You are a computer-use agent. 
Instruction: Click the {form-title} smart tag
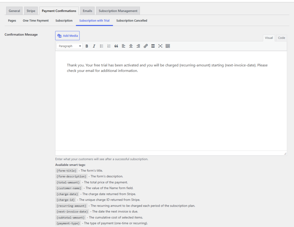tap(66, 171)
